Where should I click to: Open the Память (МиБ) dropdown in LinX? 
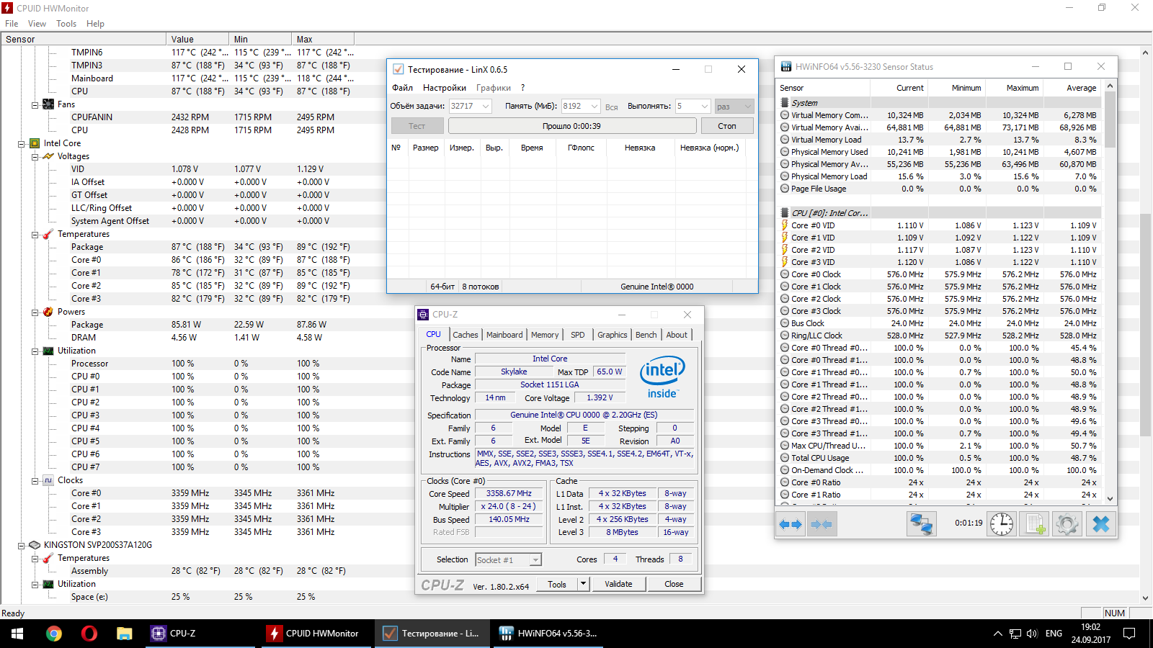595,106
